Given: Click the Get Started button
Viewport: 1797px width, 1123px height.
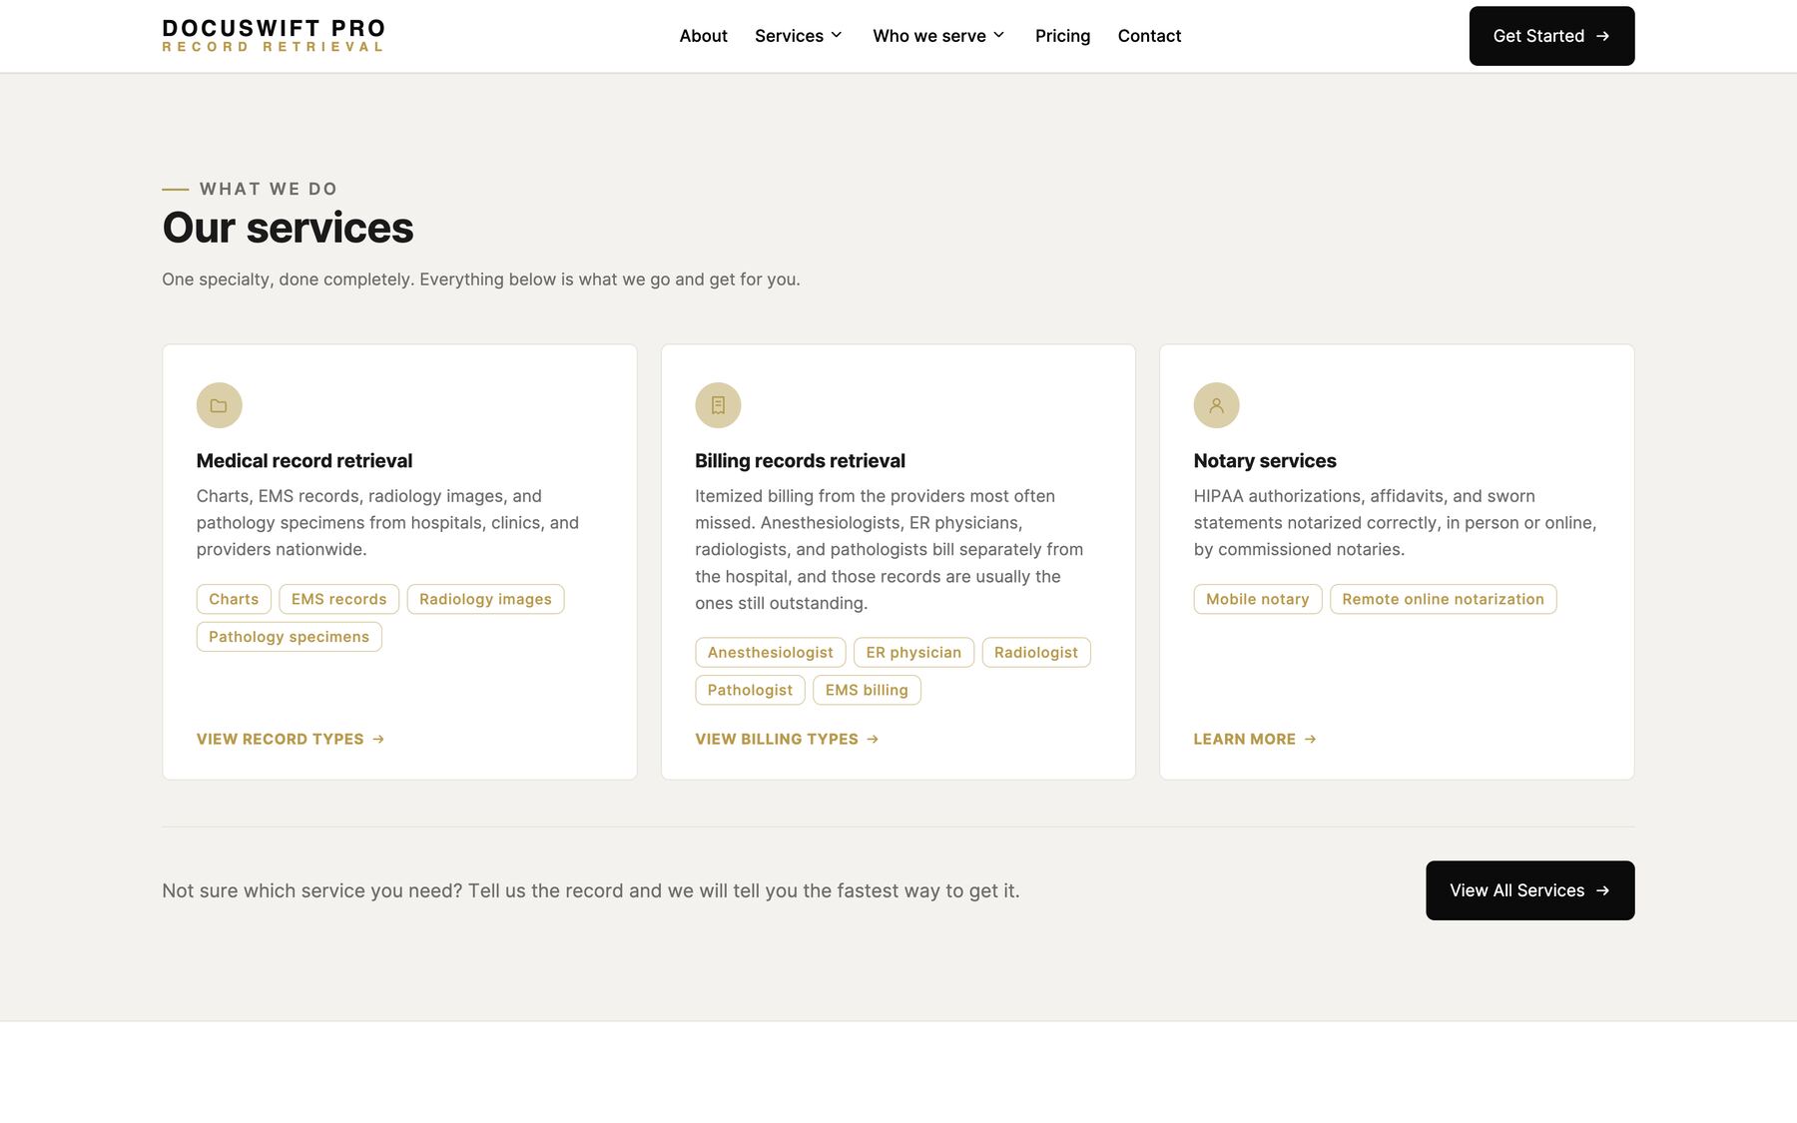Looking at the screenshot, I should 1551,36.
